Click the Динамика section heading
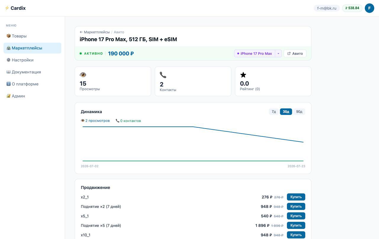Viewport: 379px width, 239px height. click(x=91, y=112)
